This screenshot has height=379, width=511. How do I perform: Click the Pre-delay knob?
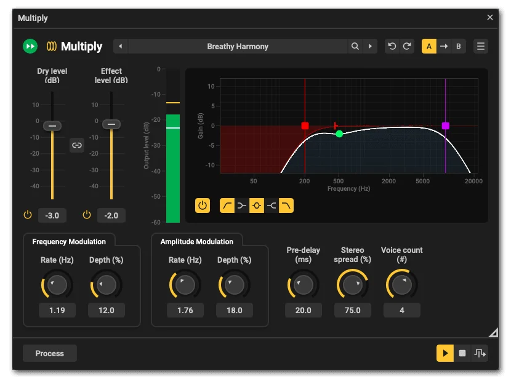pyautogui.click(x=304, y=285)
